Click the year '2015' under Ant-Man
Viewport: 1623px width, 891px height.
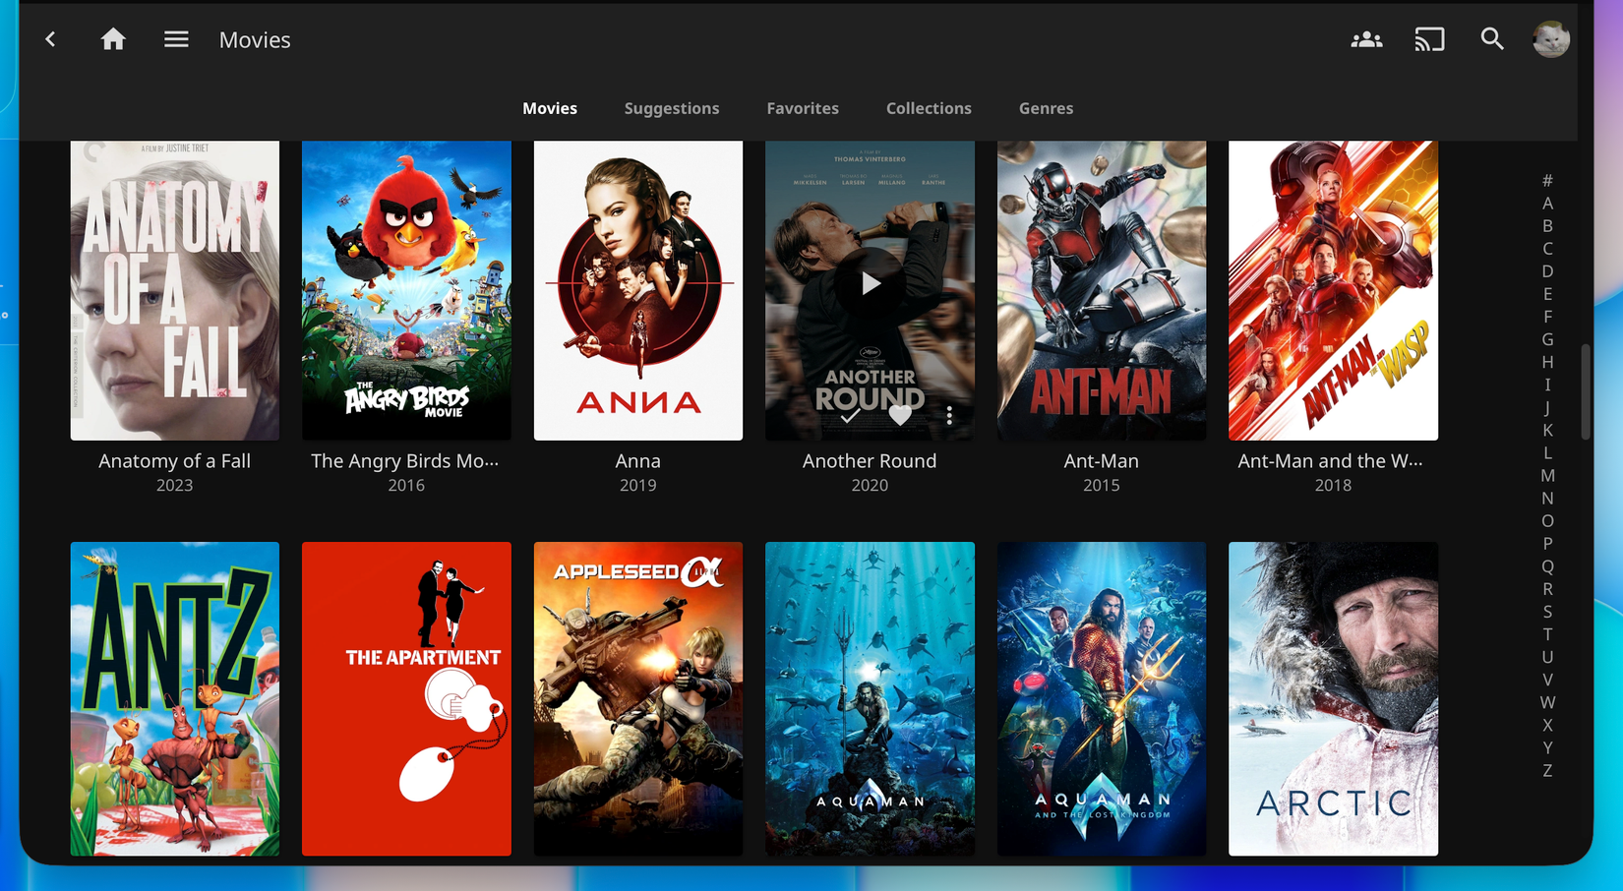click(x=1102, y=485)
